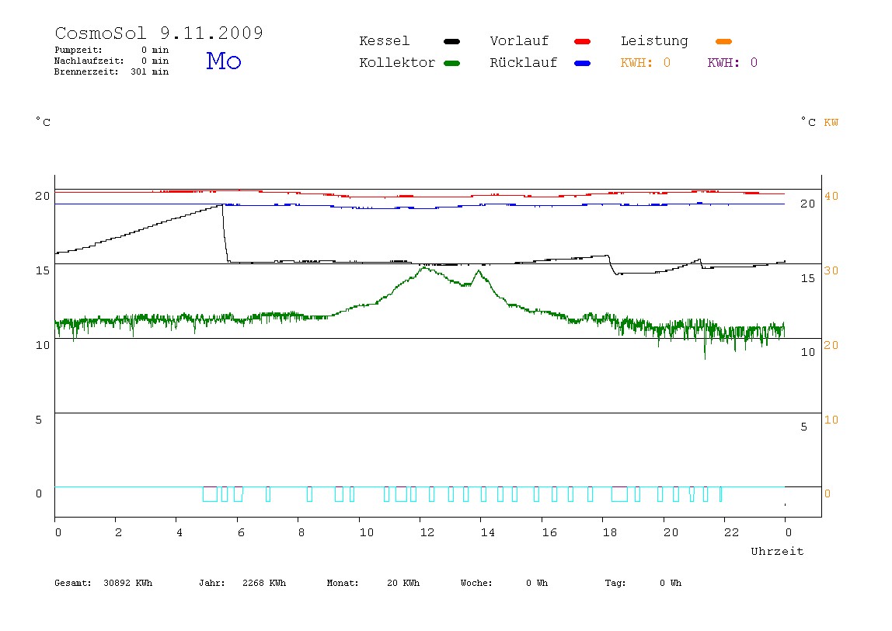
Task: Select the blue "Mo" weekday label
Action: pos(224,61)
